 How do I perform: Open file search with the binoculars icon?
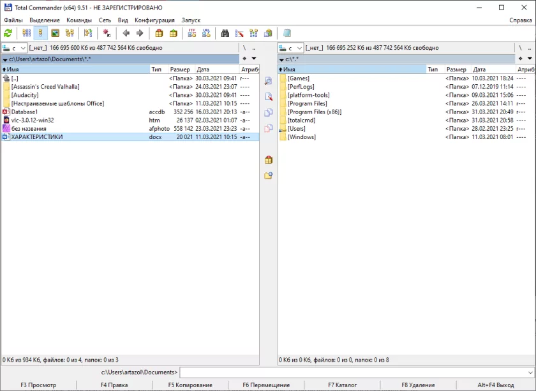225,33
